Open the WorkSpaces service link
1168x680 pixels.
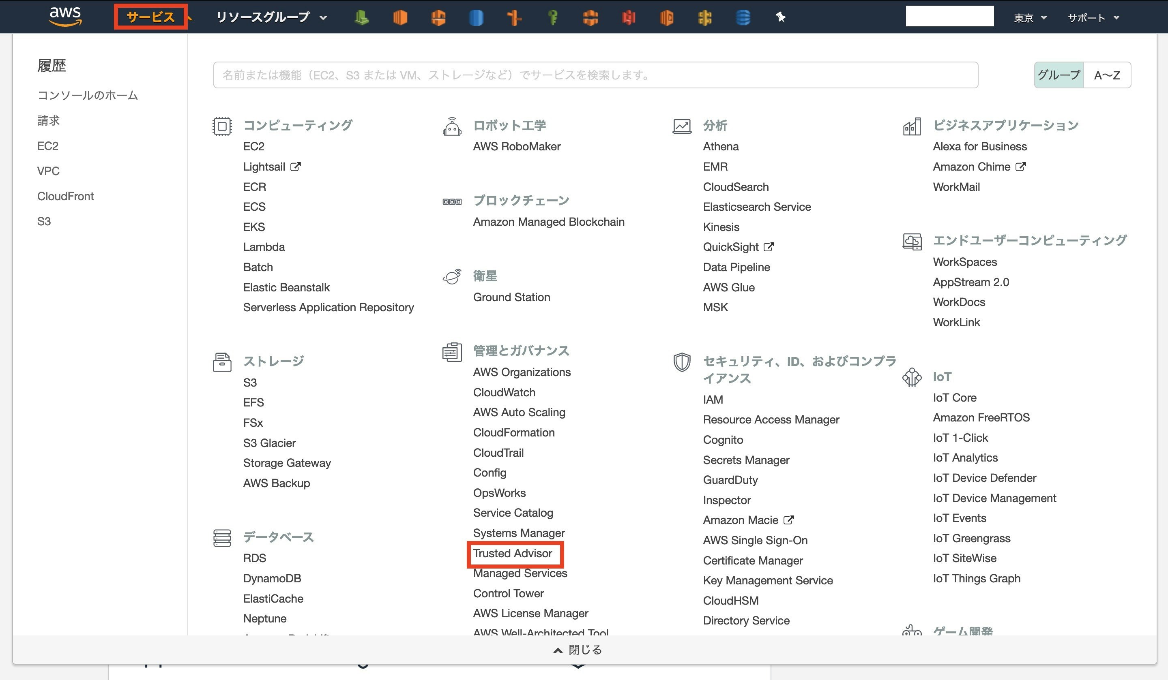[x=964, y=262]
